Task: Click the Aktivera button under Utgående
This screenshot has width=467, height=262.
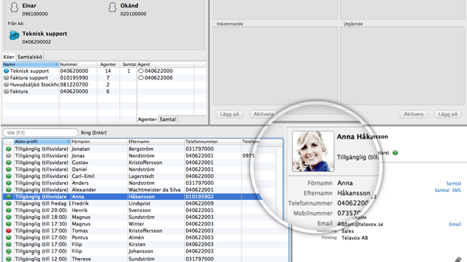Action: (x=414, y=114)
